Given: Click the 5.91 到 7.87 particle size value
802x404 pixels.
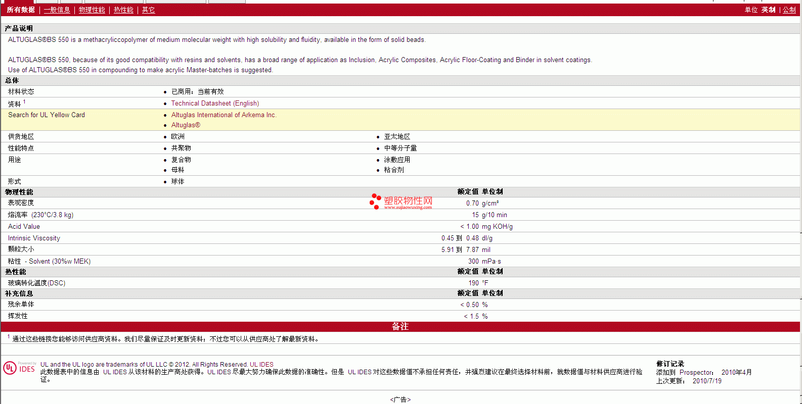Looking at the screenshot, I should [x=460, y=249].
